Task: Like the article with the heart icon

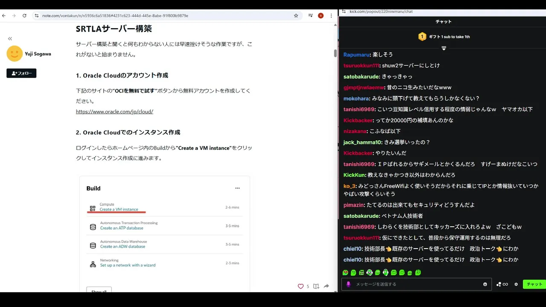Action: pos(301,286)
